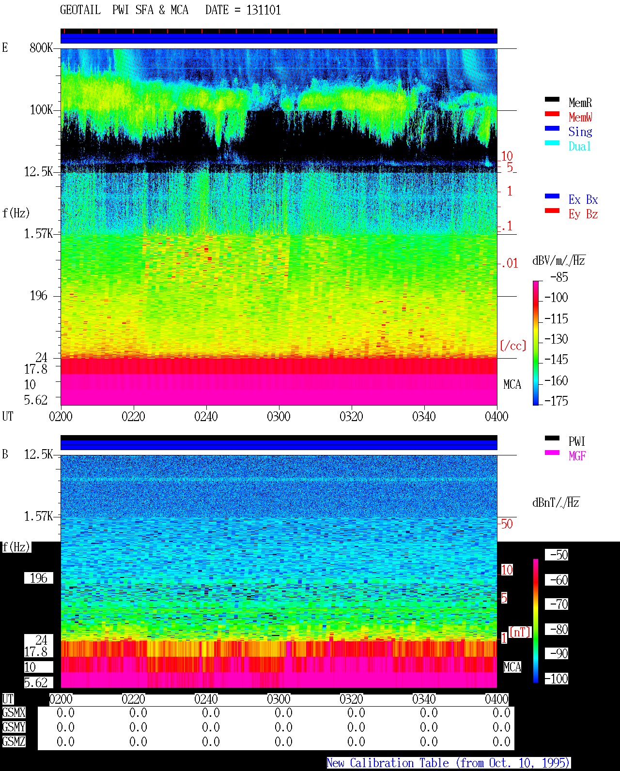Click the blue mode status bar above the E spectrogram
This screenshot has width=620, height=771.
click(x=279, y=38)
